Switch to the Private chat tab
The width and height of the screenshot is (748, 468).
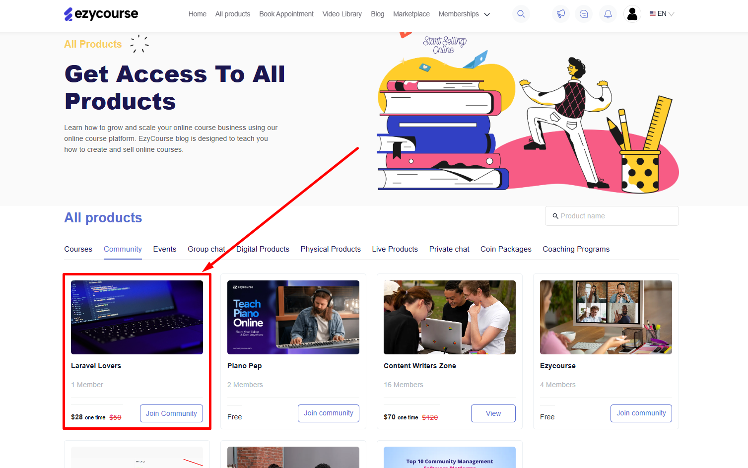[x=449, y=249]
